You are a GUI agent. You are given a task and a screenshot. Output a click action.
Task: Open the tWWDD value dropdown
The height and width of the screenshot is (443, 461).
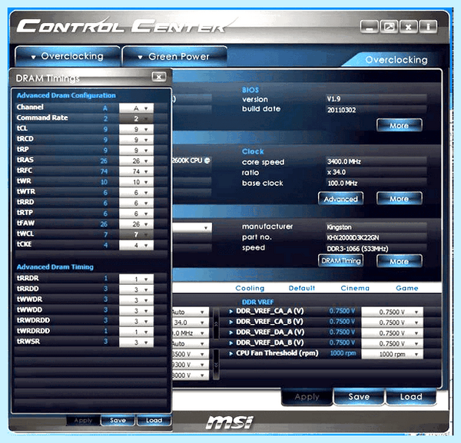[x=136, y=311]
